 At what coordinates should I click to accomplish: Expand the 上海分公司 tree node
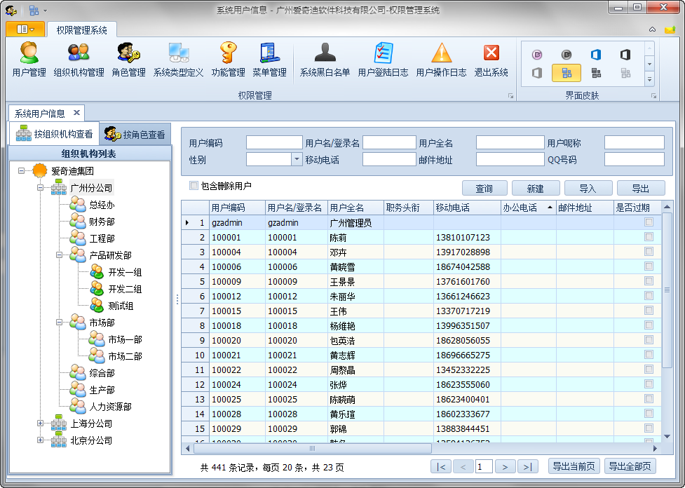pyautogui.click(x=40, y=423)
